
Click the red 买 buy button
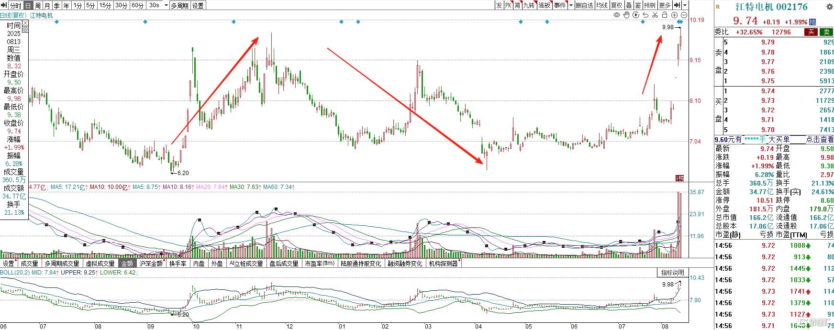coord(811,32)
